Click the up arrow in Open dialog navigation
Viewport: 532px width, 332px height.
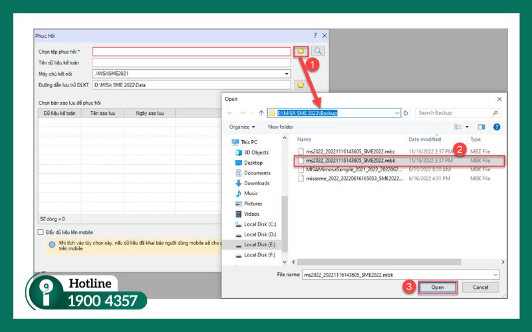point(261,113)
